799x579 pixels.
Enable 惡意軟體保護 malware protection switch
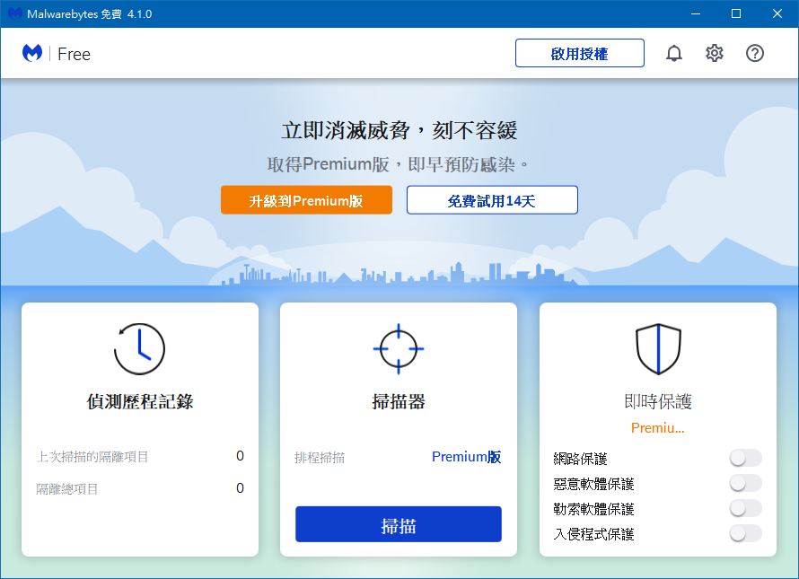pyautogui.click(x=745, y=483)
